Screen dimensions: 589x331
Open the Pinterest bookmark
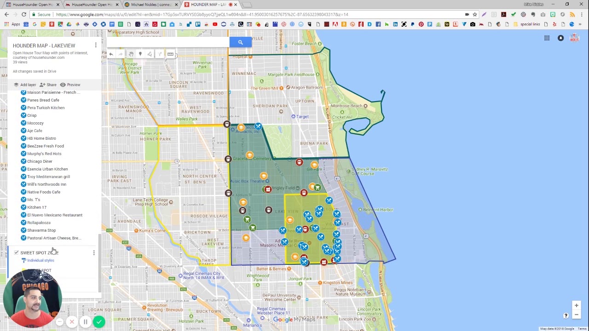(421, 24)
